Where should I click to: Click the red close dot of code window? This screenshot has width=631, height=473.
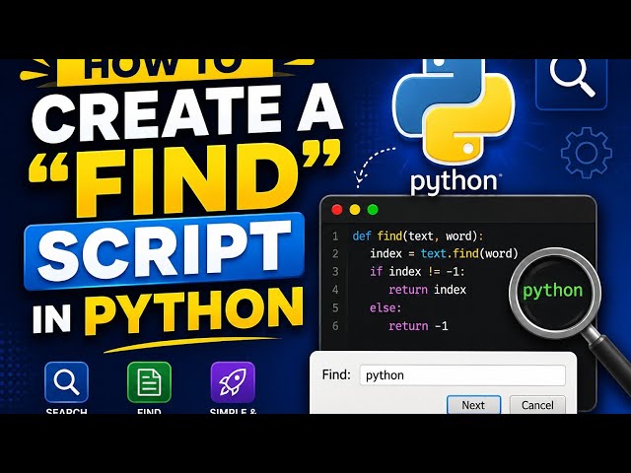337,210
